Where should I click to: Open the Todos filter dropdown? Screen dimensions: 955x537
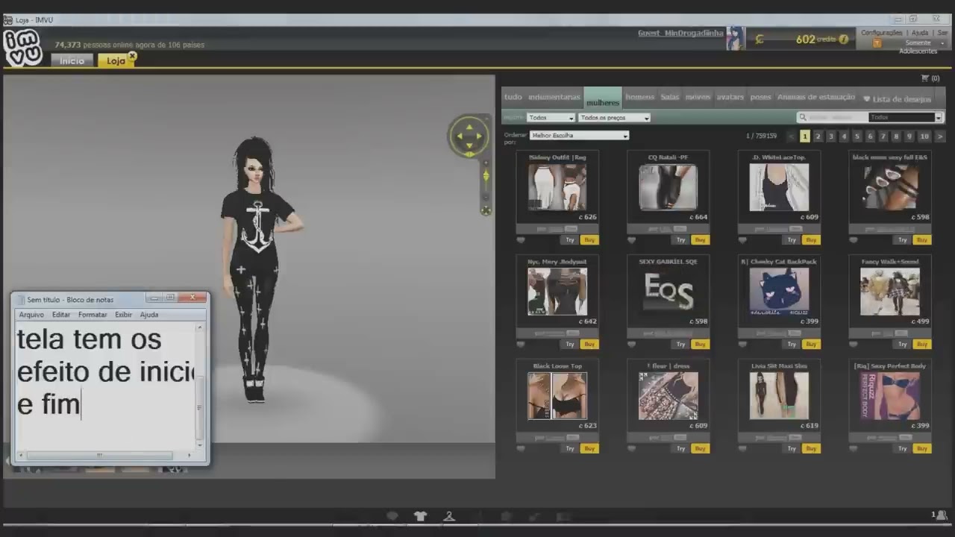click(551, 118)
